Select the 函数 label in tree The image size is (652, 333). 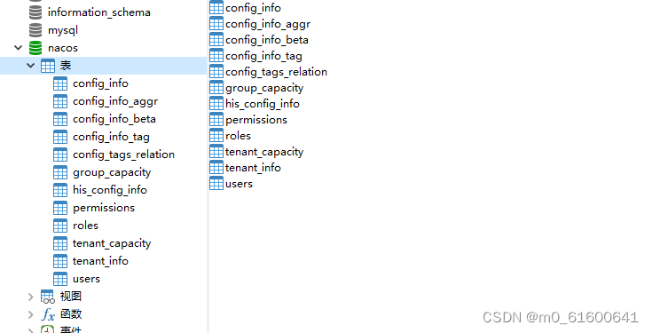(x=71, y=314)
